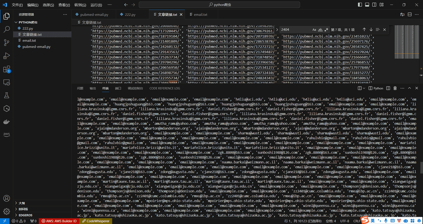
Task: Toggle primary side bar layout button
Action: pos(360,5)
